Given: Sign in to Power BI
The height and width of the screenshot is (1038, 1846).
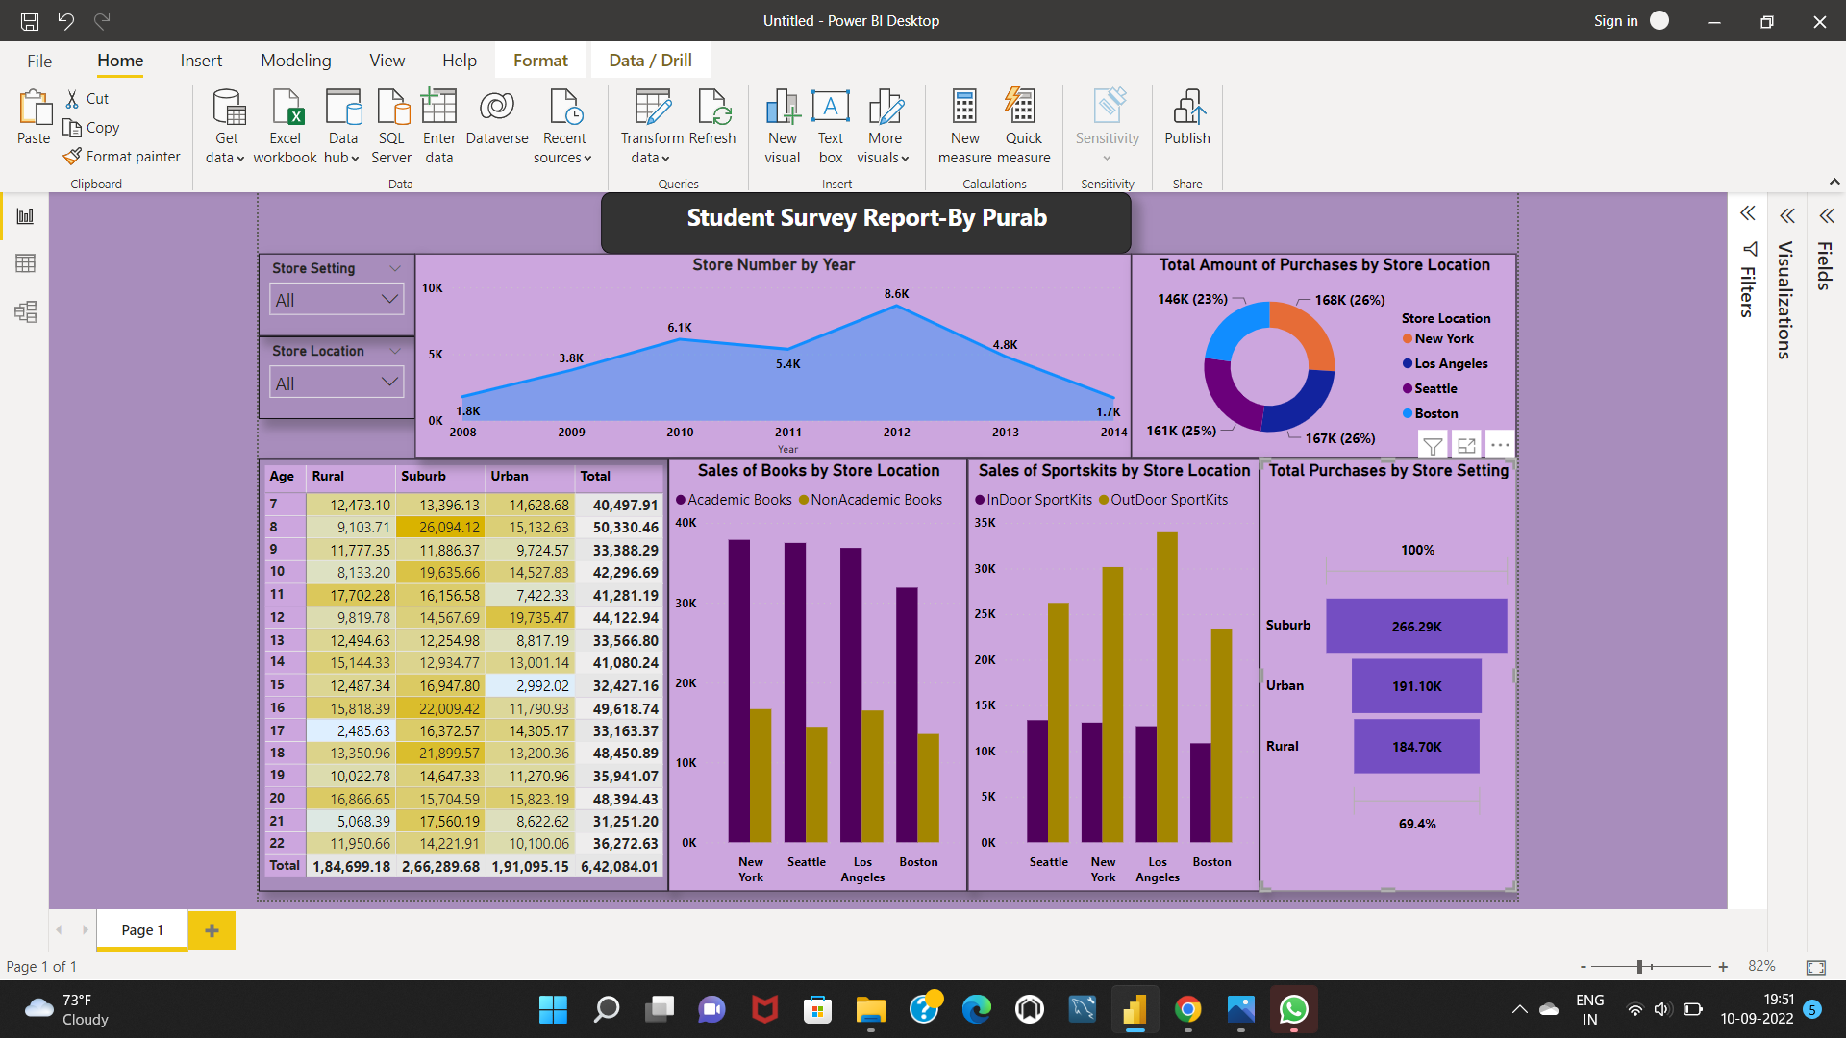Looking at the screenshot, I should point(1614,20).
